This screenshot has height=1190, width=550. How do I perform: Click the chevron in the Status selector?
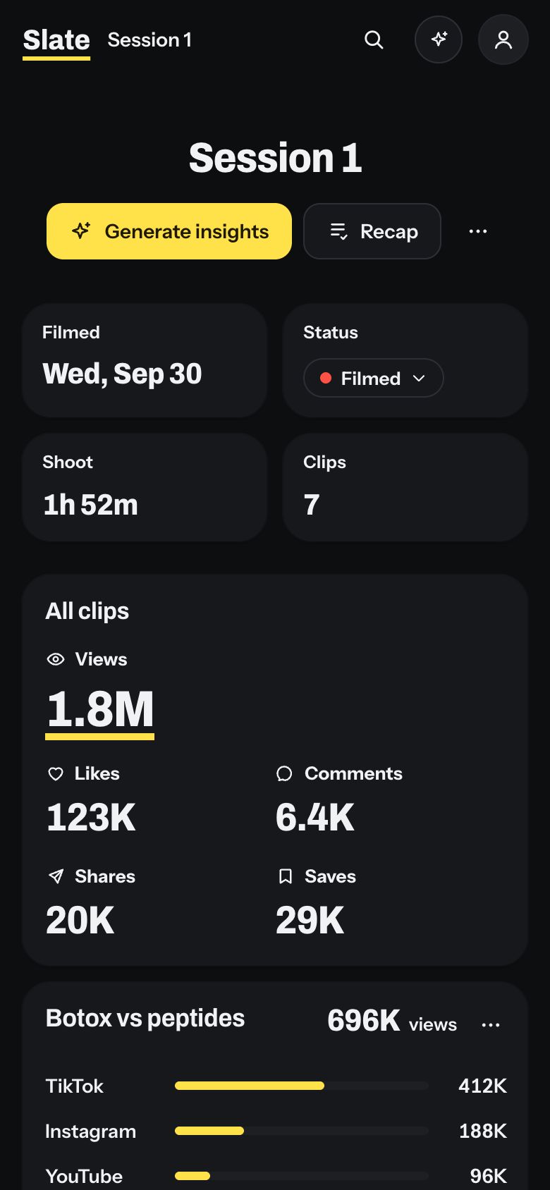[419, 379]
